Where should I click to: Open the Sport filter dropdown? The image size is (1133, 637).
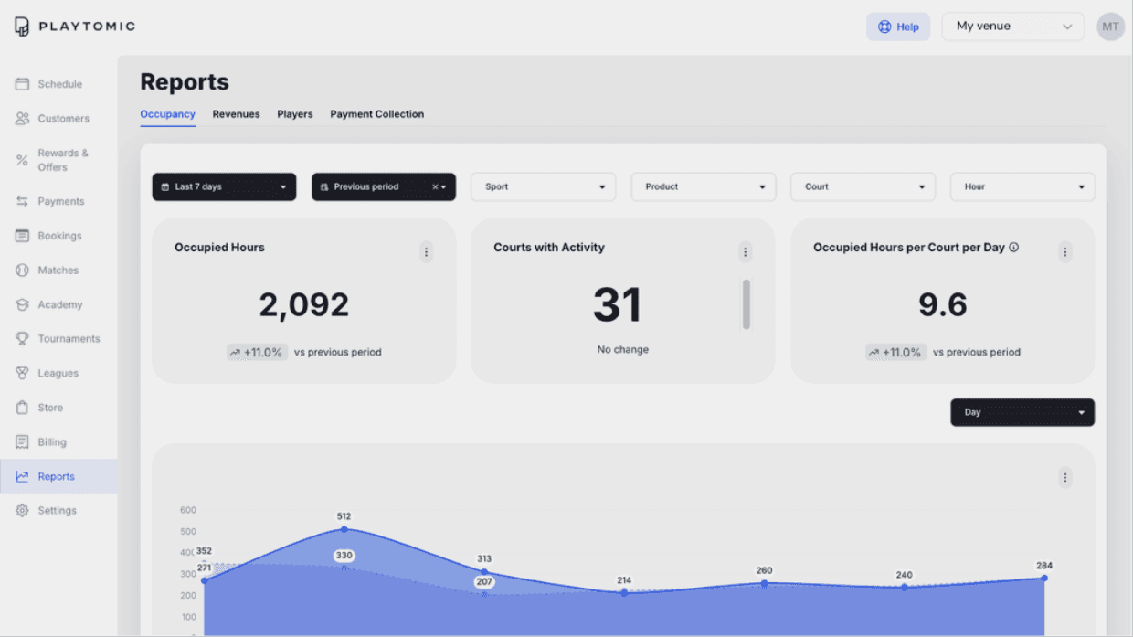[x=544, y=187]
